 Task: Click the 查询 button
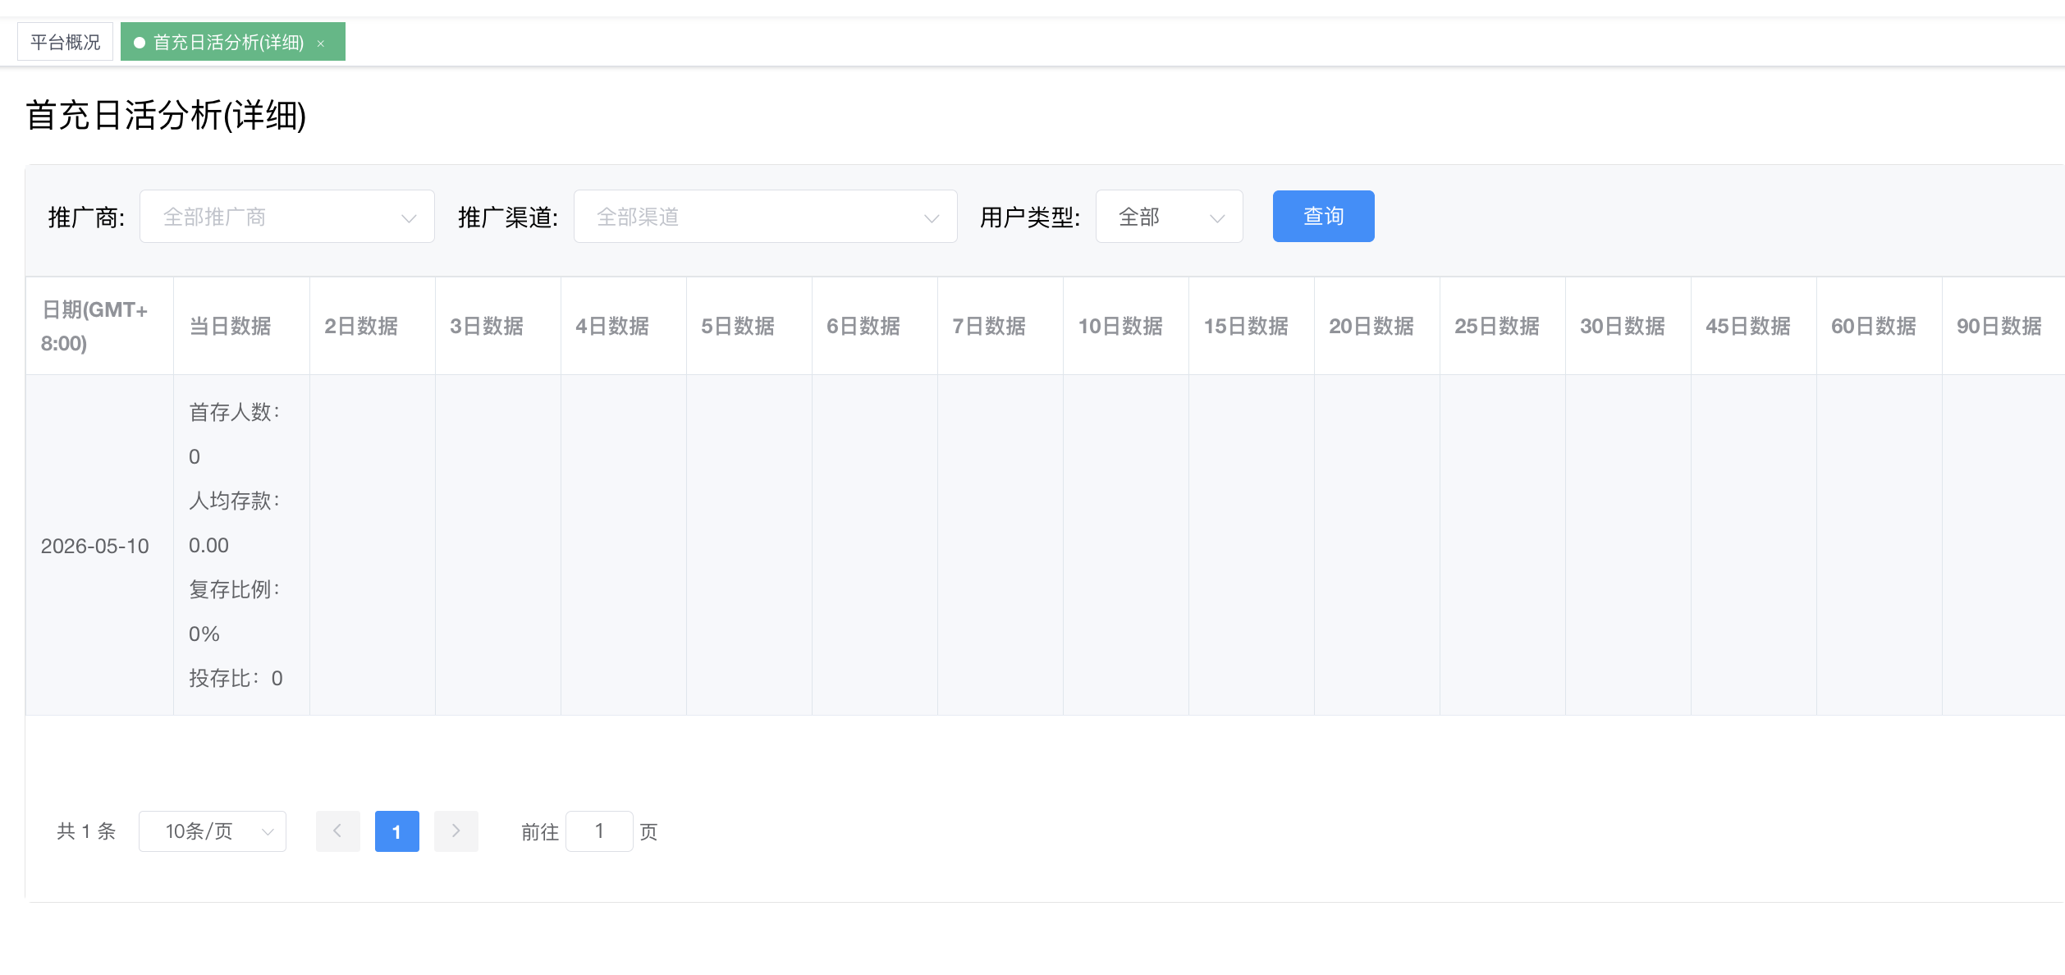click(1323, 217)
